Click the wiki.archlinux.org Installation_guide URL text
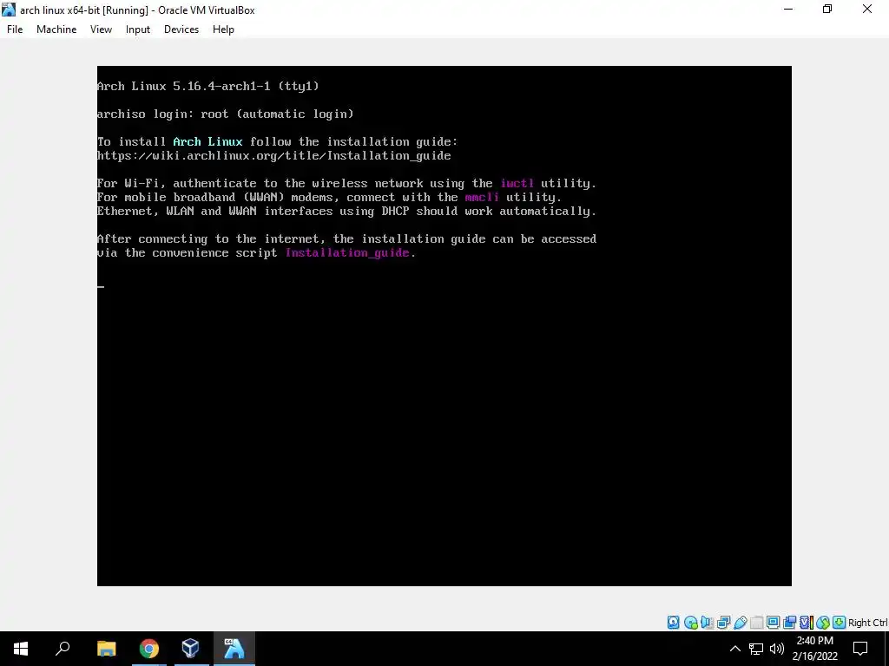Image resolution: width=889 pixels, height=666 pixels. coord(273,156)
